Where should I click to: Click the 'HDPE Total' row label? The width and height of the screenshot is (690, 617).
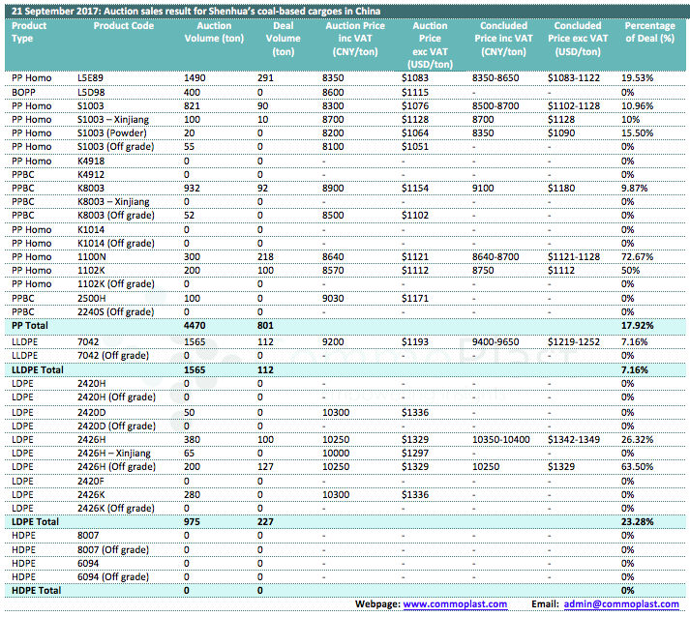pyautogui.click(x=36, y=591)
